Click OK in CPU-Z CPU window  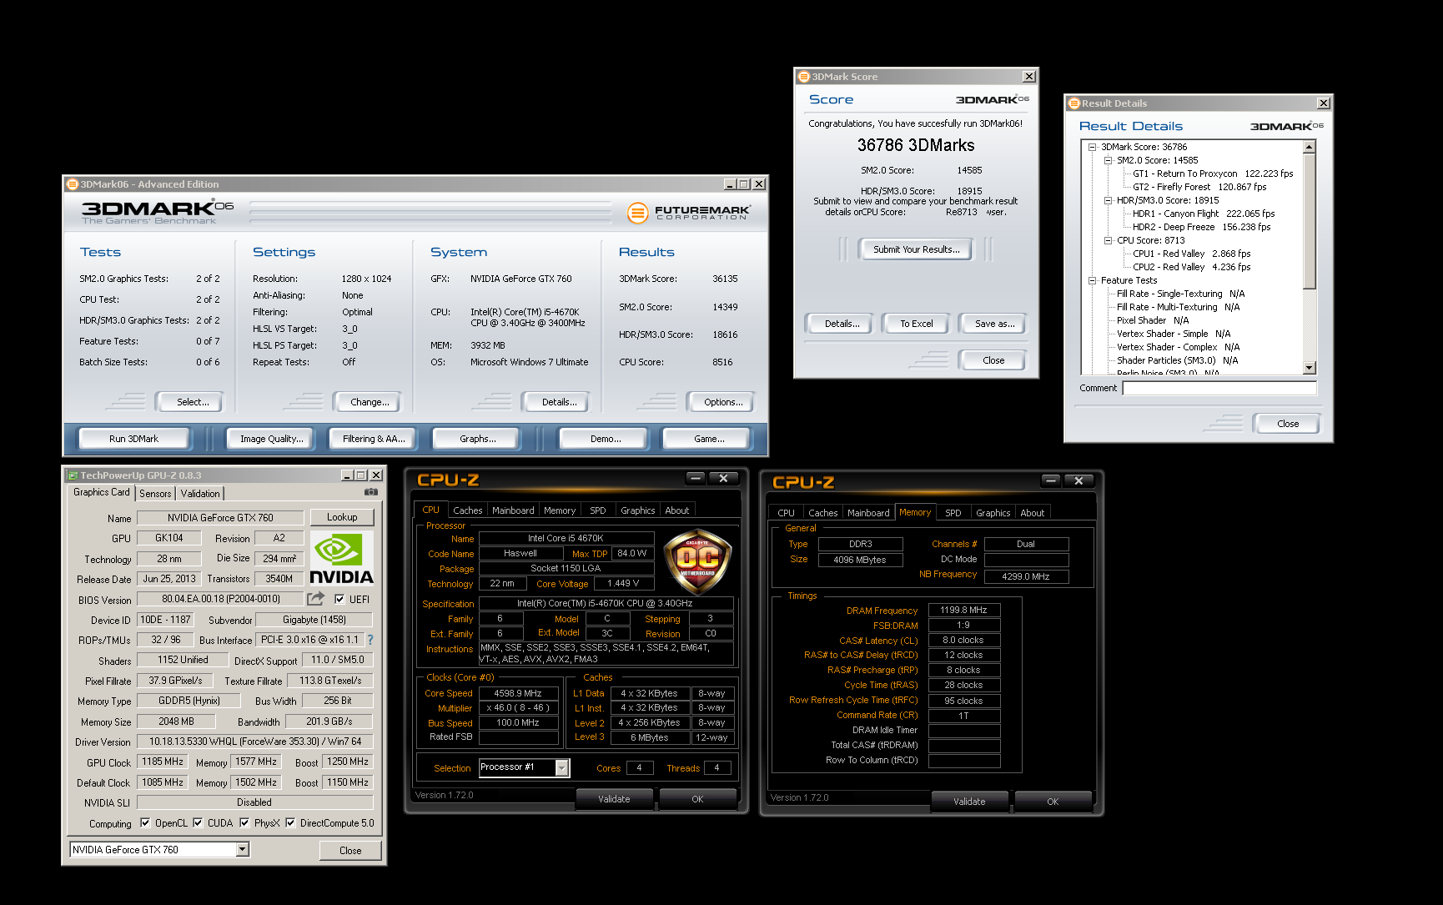697,798
